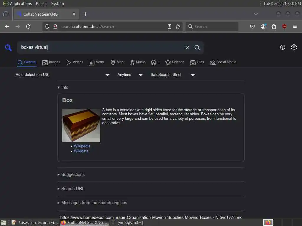
Task: Click the Tue Dec 24 clock
Action: 282,4
